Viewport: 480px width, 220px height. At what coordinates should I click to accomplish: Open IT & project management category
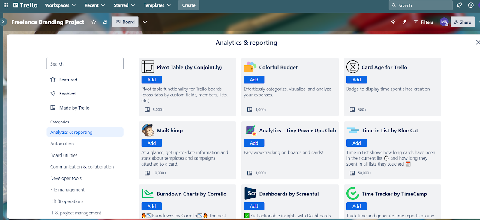(x=76, y=213)
